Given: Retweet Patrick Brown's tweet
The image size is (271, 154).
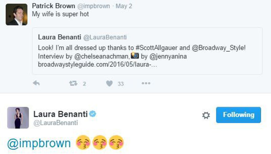Looking at the screenshot, I should 73,83.
